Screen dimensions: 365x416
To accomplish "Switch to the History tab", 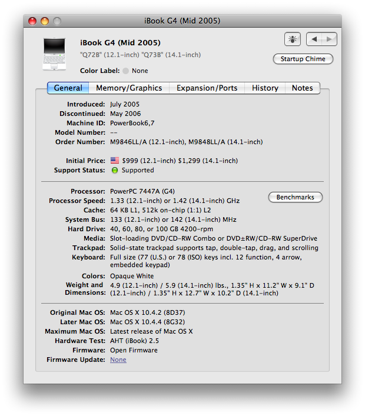I will (265, 88).
